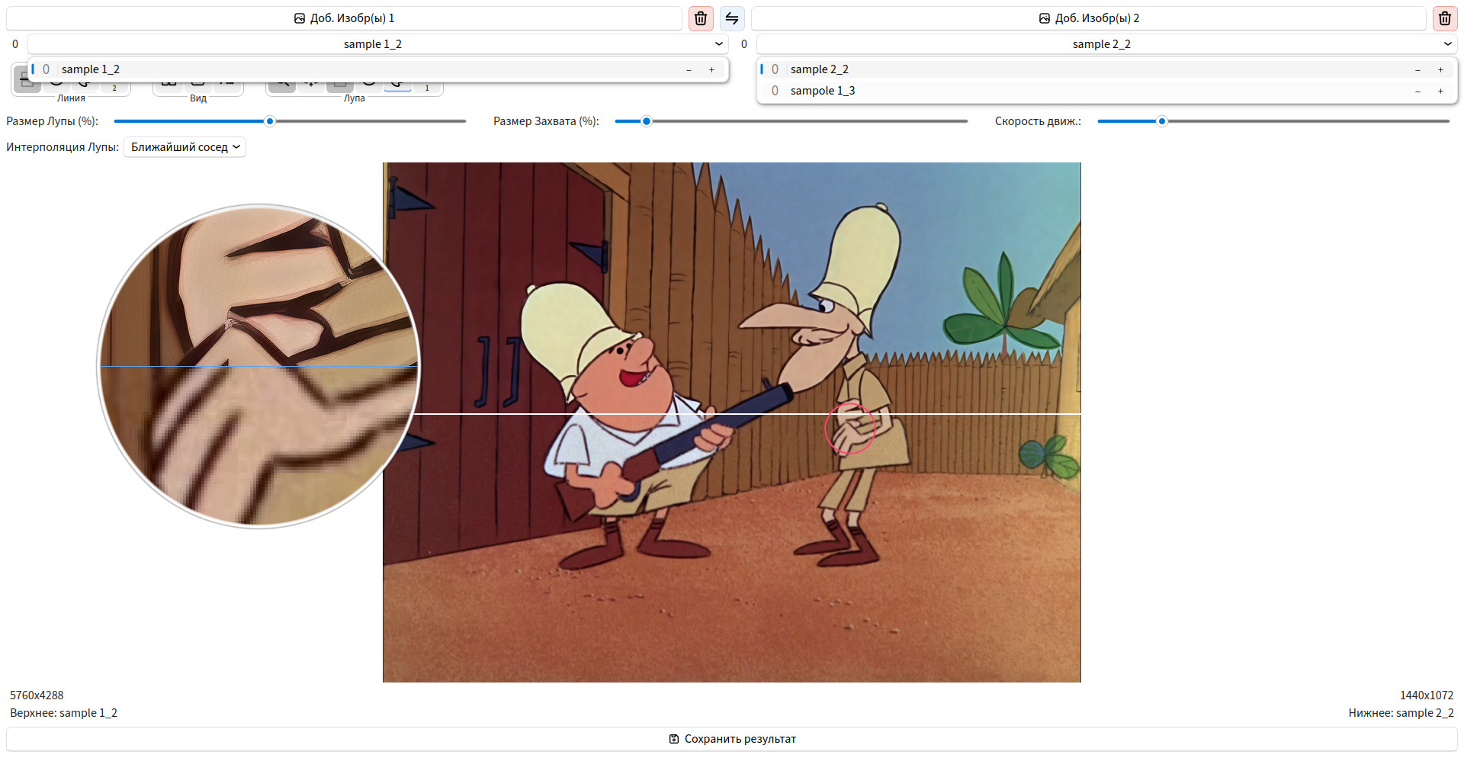Toggle the magnifier icon in the Лупа group
This screenshot has height=758, width=1464.
(x=281, y=83)
